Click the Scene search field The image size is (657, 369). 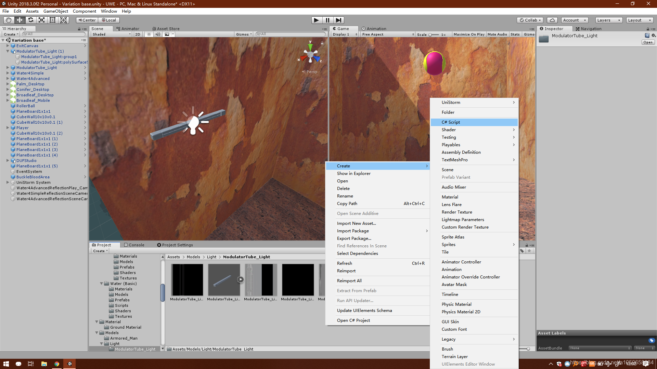coord(291,34)
